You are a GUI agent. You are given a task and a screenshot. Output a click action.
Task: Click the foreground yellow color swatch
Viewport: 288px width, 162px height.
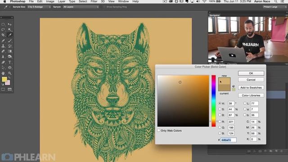click(4, 79)
